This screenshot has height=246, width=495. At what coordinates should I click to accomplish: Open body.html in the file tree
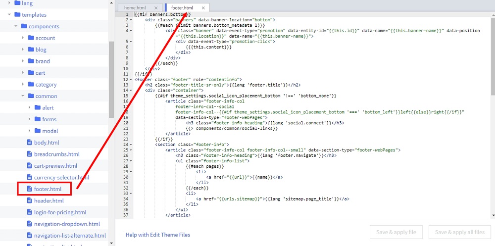click(x=47, y=143)
